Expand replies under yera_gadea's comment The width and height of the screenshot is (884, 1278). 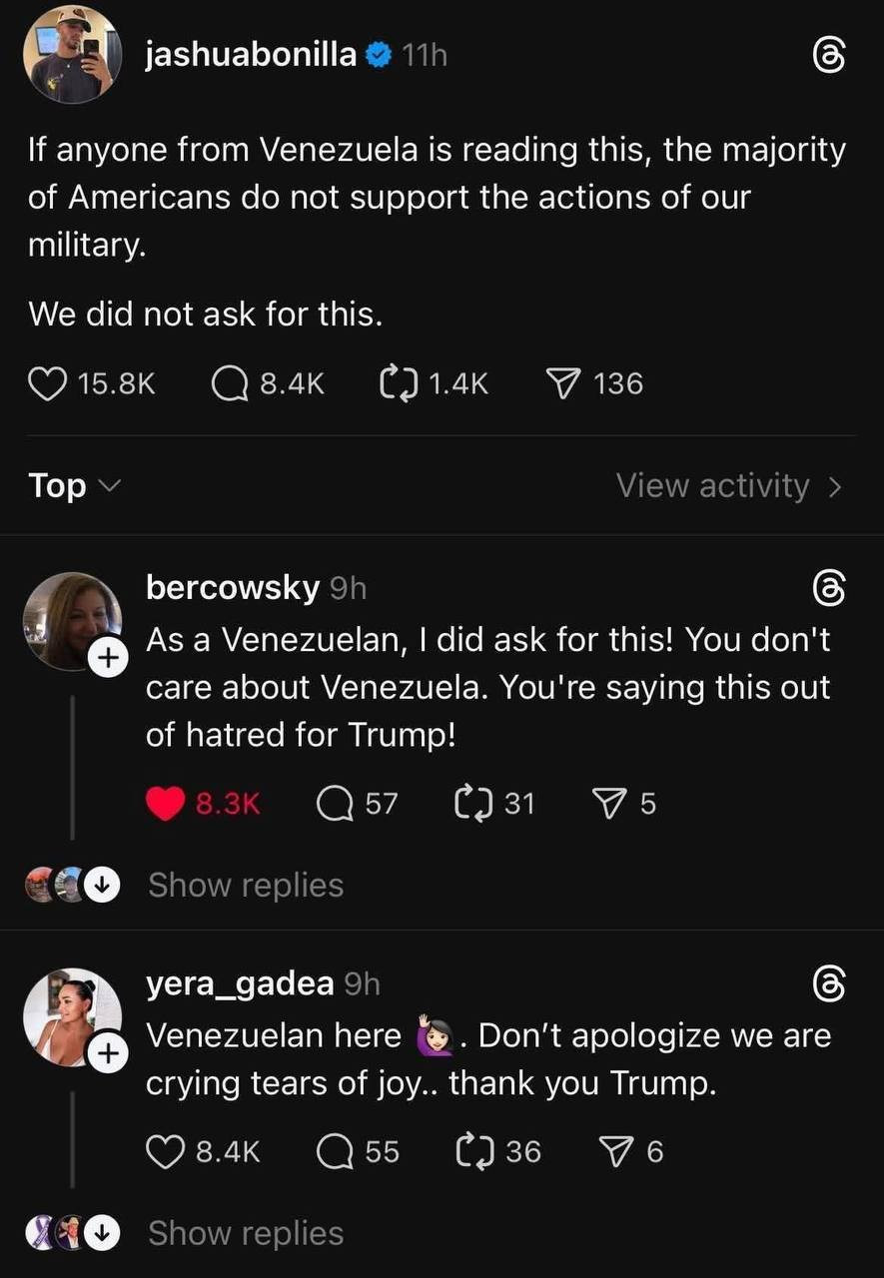(245, 1234)
